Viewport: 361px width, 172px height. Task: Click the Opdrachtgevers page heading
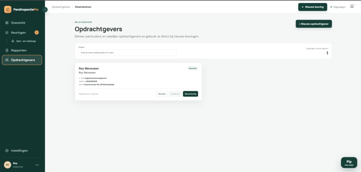98,29
